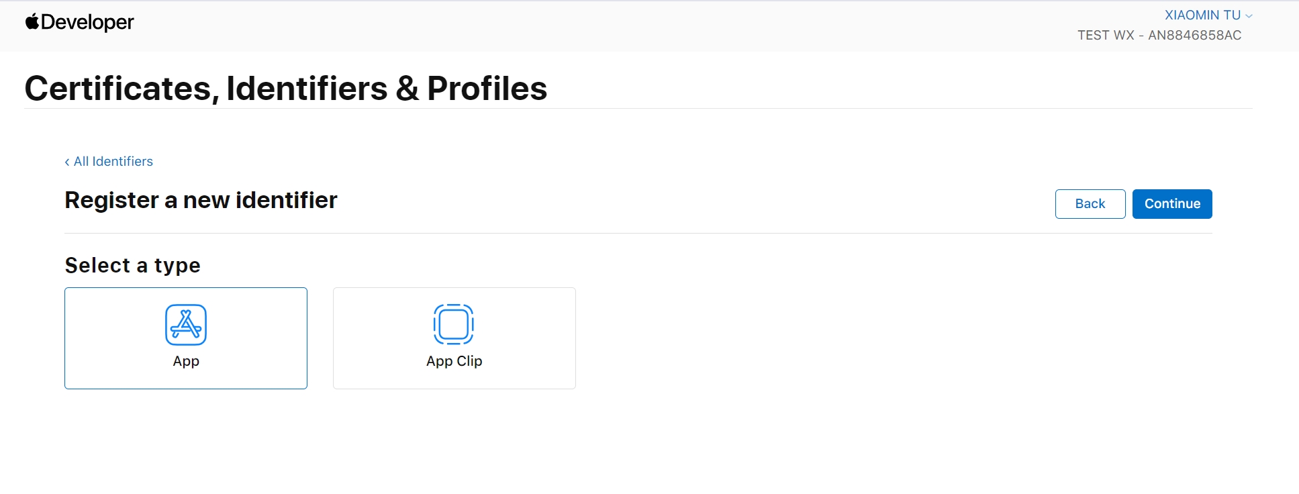Click the word 'Profiles' in the page title
The height and width of the screenshot is (494, 1299).
tap(487, 88)
